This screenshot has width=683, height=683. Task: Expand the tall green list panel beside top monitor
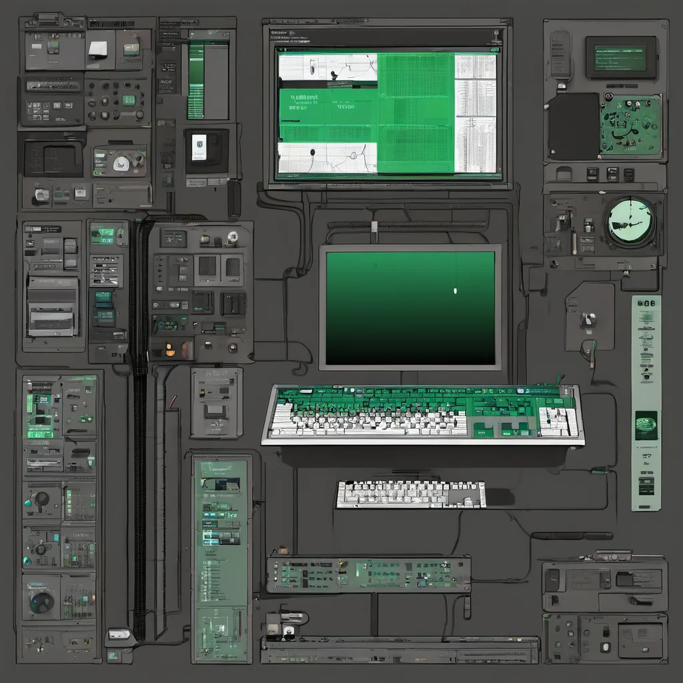coord(196,80)
